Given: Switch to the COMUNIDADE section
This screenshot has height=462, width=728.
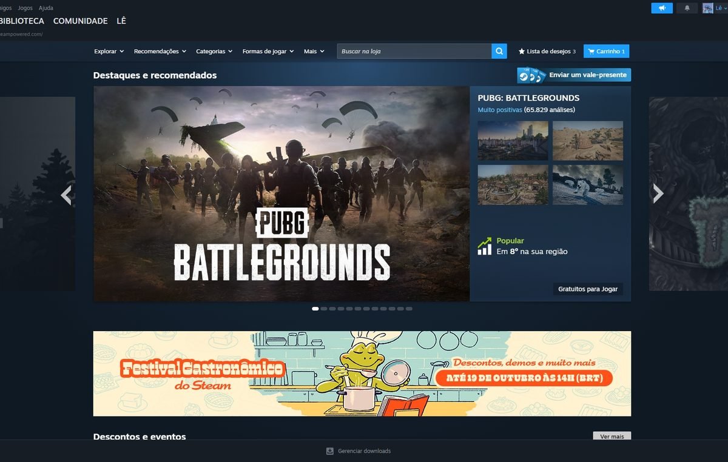Looking at the screenshot, I should [x=80, y=21].
